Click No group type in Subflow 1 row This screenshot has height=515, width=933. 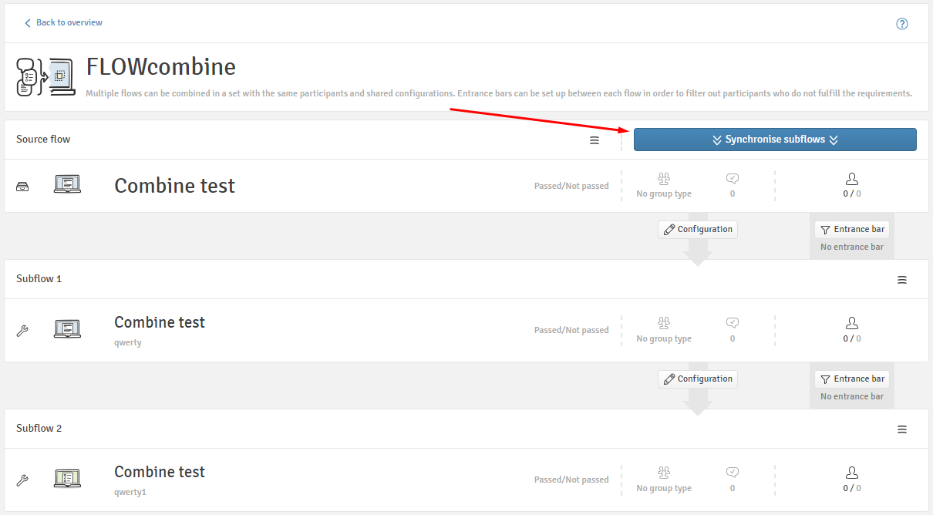(664, 339)
